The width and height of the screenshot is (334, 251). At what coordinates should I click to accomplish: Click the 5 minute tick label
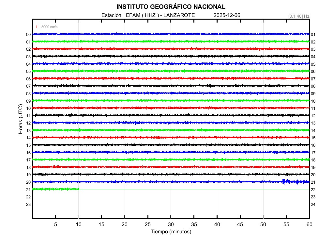click(x=55, y=224)
